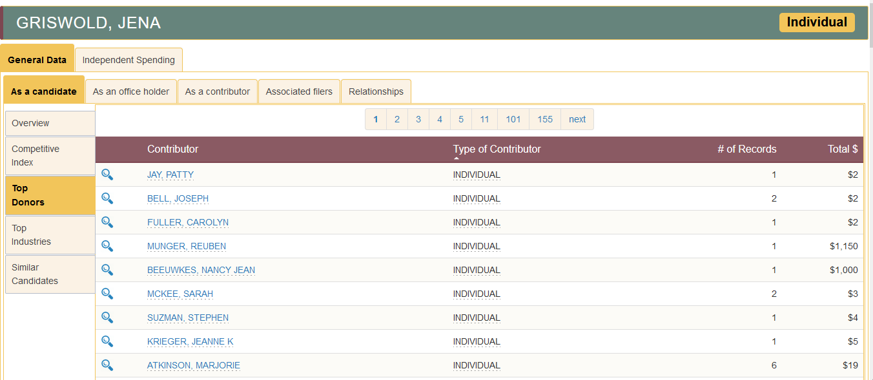Open ATKINSON, MARJORIE contributor link
The width and height of the screenshot is (873, 380).
[x=194, y=365]
